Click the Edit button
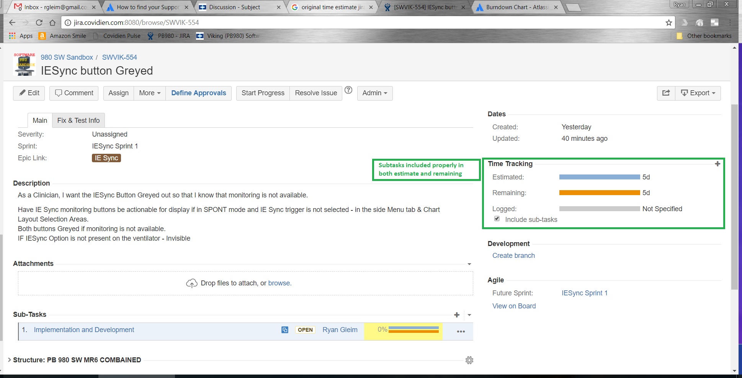The image size is (742, 378). [x=29, y=93]
